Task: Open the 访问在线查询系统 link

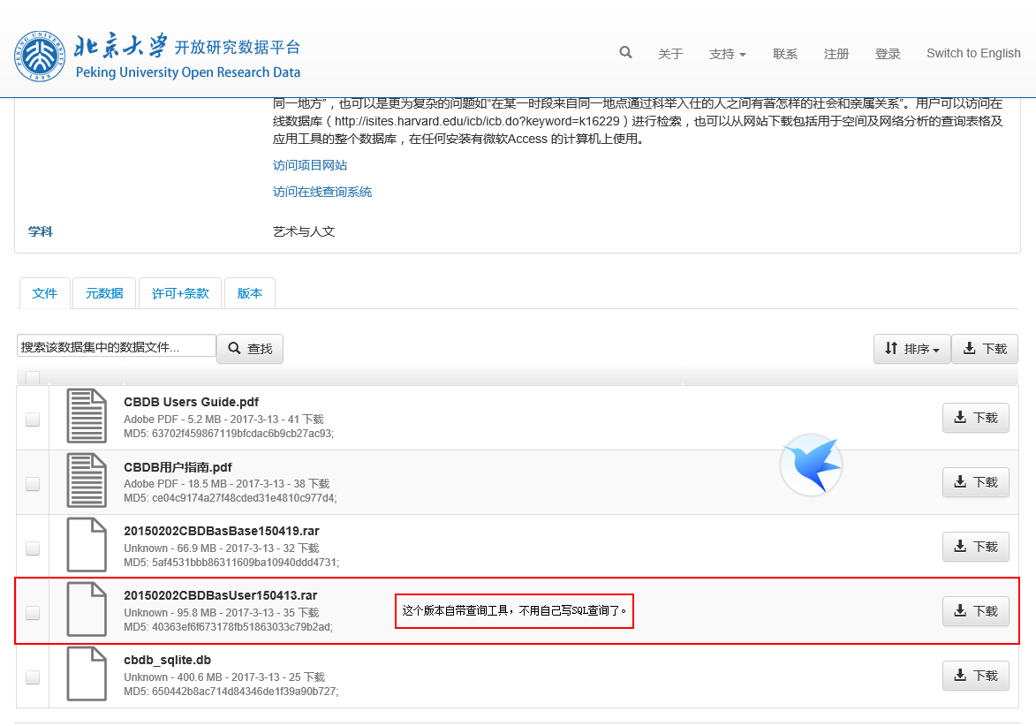Action: [323, 192]
